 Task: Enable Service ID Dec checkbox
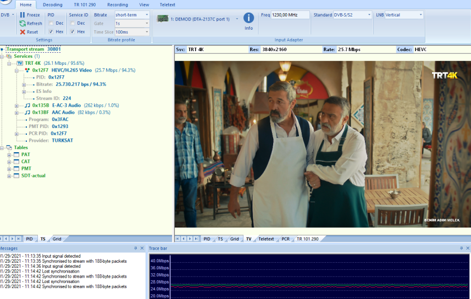(x=73, y=23)
